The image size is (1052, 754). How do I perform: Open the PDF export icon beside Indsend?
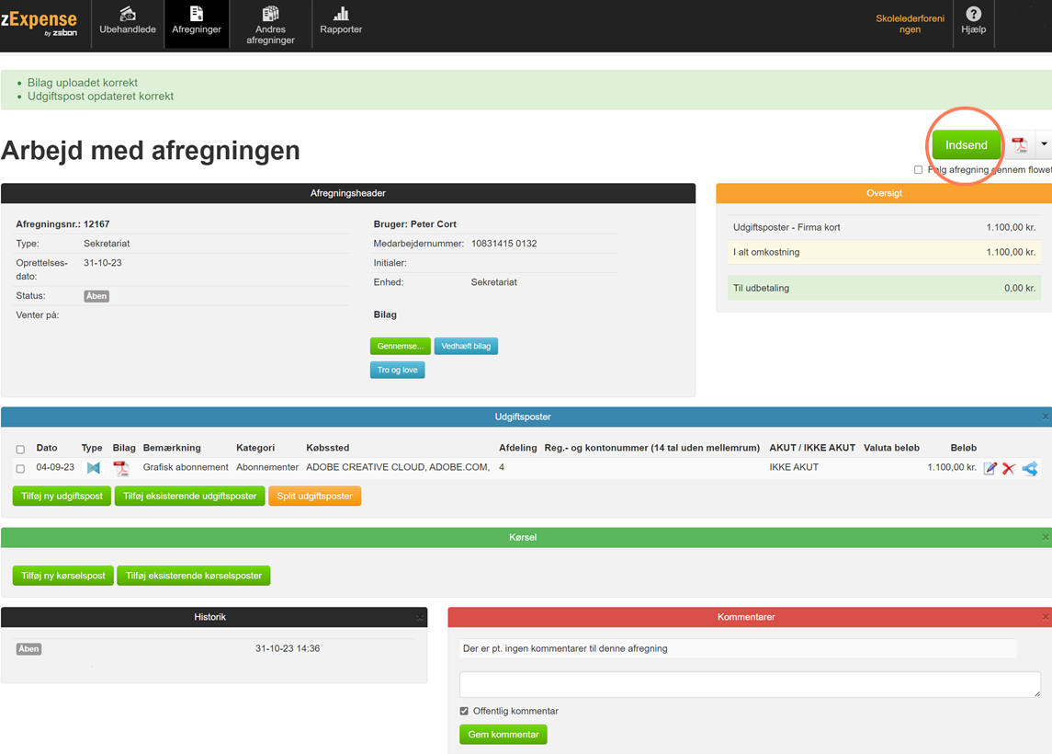(1019, 144)
